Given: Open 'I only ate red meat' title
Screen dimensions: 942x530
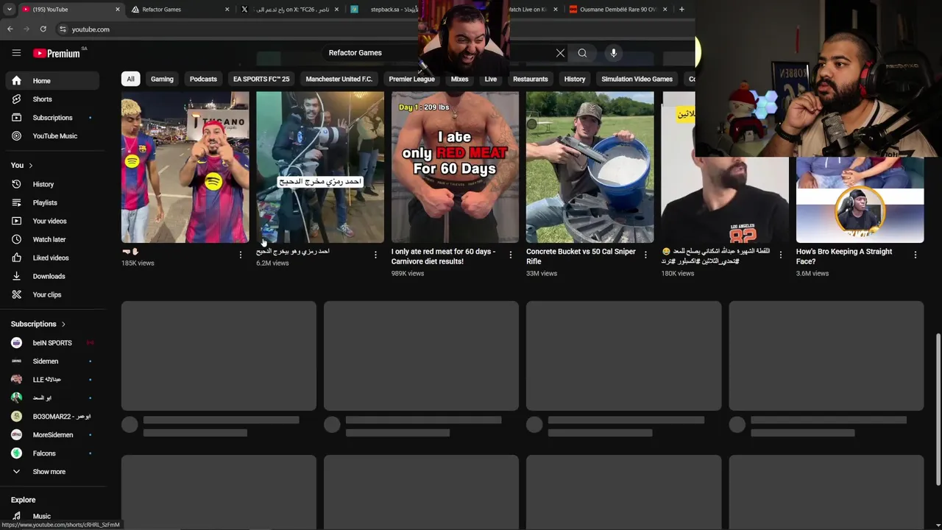Looking at the screenshot, I should (443, 256).
